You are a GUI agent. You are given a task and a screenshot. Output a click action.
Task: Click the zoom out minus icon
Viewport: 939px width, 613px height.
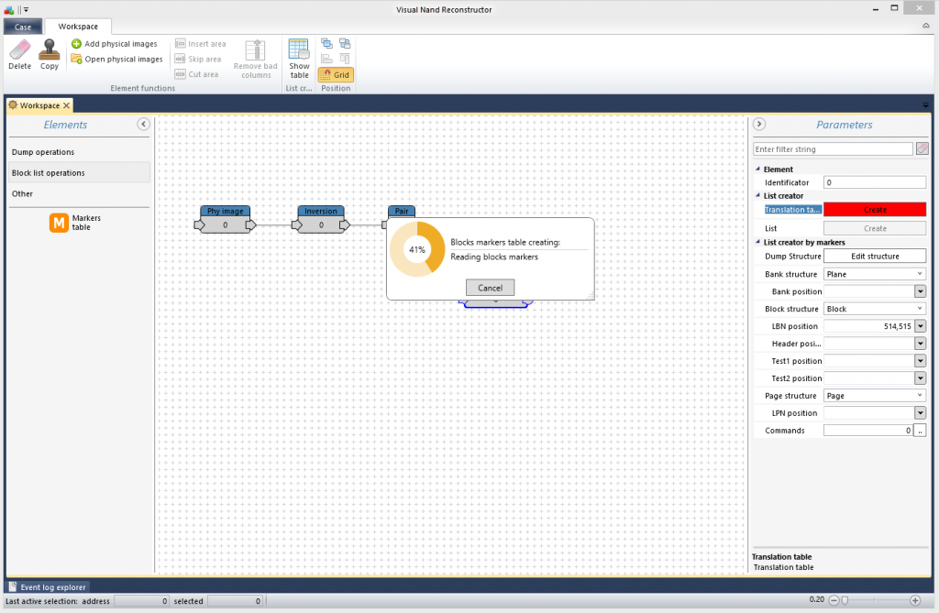pyautogui.click(x=834, y=600)
